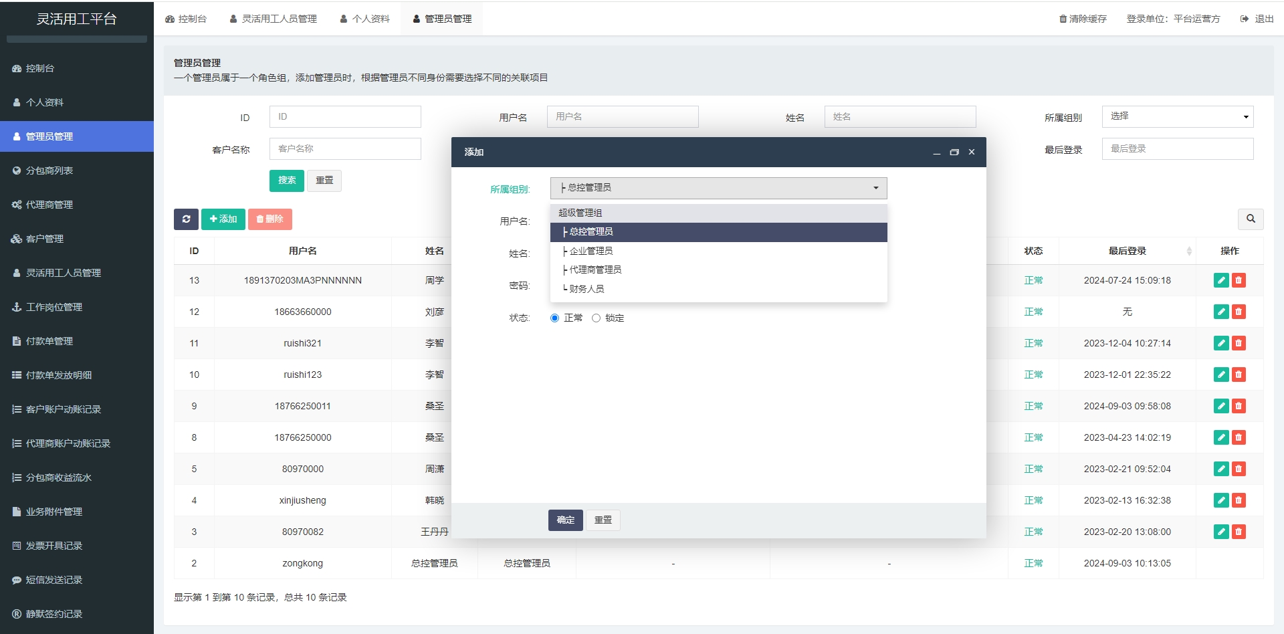Image resolution: width=1284 pixels, height=634 pixels.
Task: Confirm the dialog with 确定
Action: click(565, 520)
